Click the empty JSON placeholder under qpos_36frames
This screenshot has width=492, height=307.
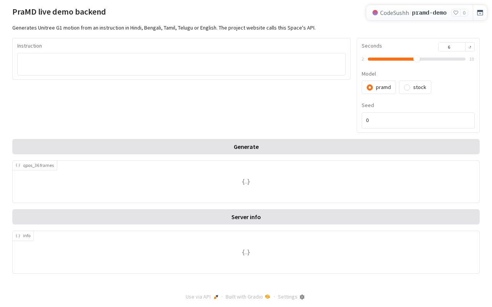tap(246, 182)
